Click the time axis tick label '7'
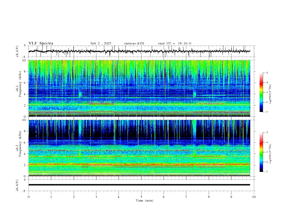 click(x=186, y=197)
